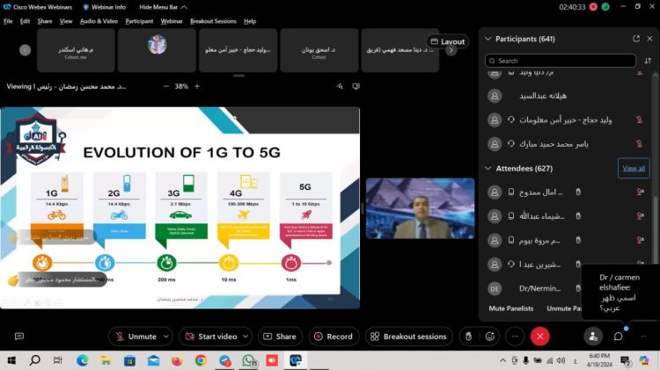Click the red end webinar button

[x=540, y=337]
